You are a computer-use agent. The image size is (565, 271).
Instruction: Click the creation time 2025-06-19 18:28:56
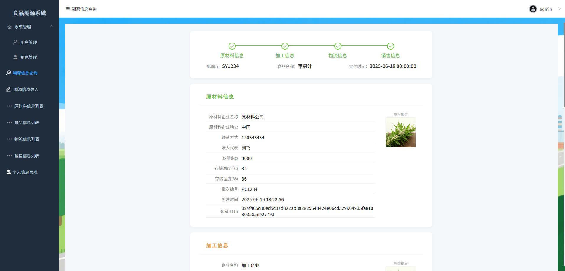point(263,200)
